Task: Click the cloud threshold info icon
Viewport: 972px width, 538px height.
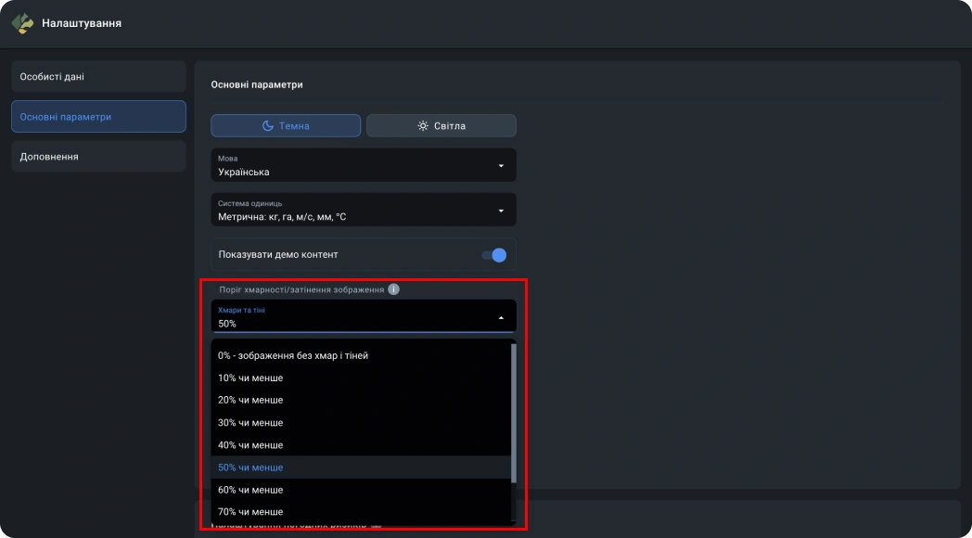Action: pos(393,289)
